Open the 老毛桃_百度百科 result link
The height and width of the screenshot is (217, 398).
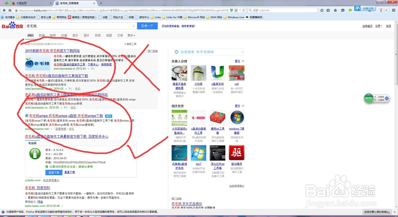(37, 188)
